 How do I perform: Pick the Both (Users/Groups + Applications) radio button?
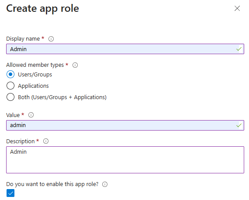10,97
